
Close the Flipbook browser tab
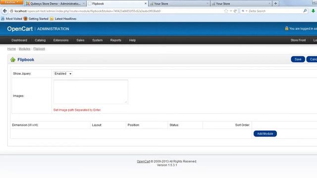(x=145, y=3)
